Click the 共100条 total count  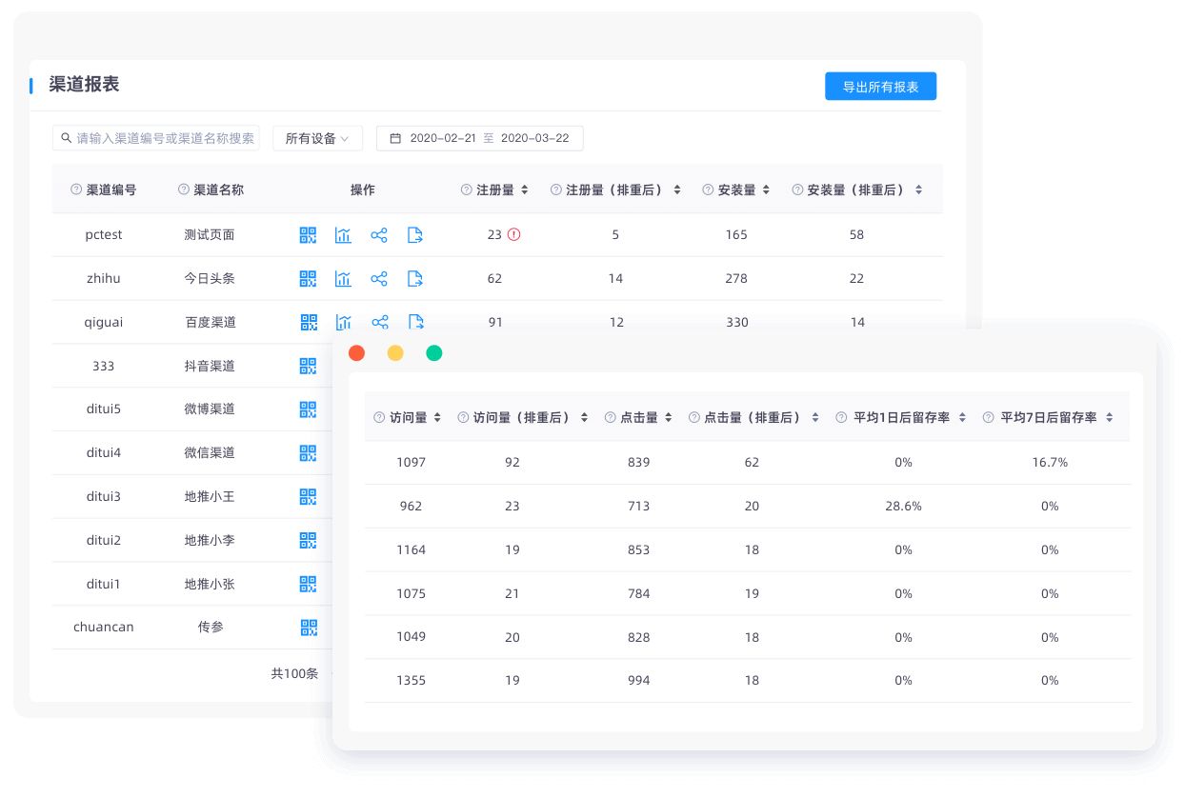tap(294, 673)
